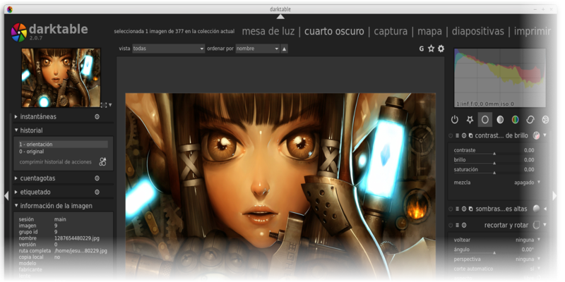Expand sombras y luces altas module with its triangle
This screenshot has width=565, height=282.
pos(545,209)
